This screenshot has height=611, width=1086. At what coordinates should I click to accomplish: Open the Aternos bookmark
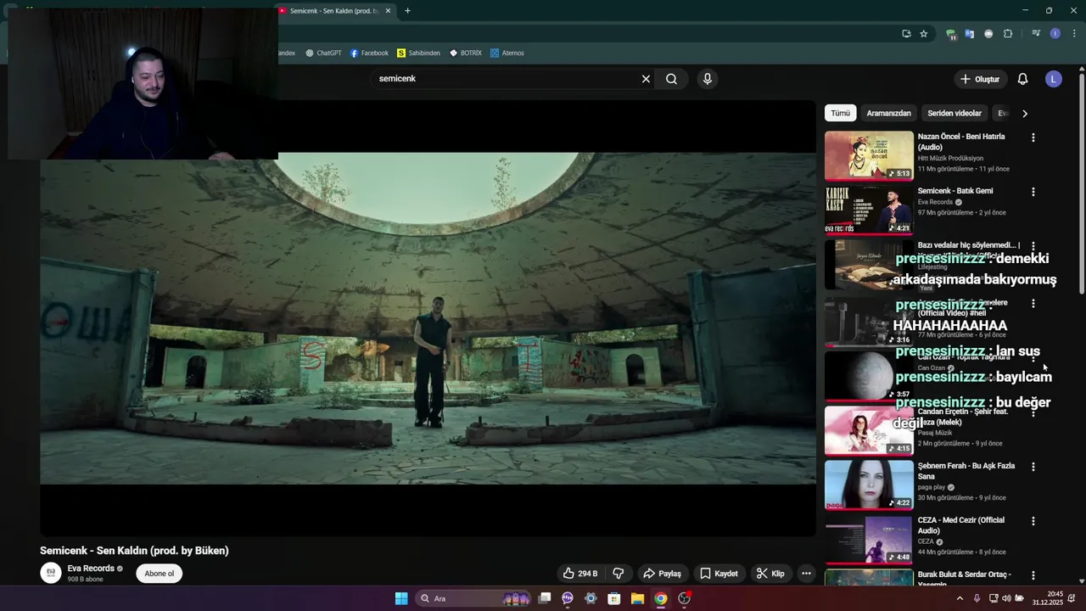pos(507,53)
